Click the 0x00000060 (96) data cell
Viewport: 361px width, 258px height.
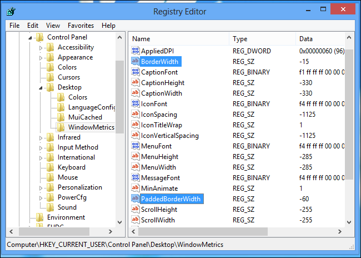pos(322,51)
